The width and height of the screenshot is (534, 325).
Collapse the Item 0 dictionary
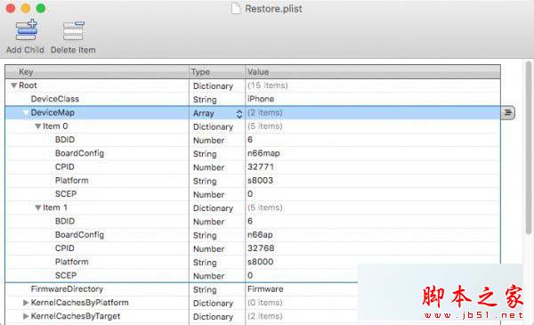click(38, 126)
